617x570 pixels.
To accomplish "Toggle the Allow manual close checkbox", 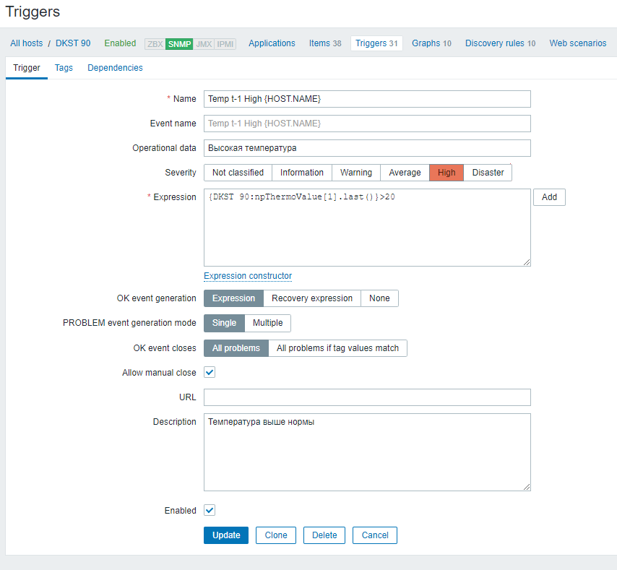I will [x=210, y=373].
